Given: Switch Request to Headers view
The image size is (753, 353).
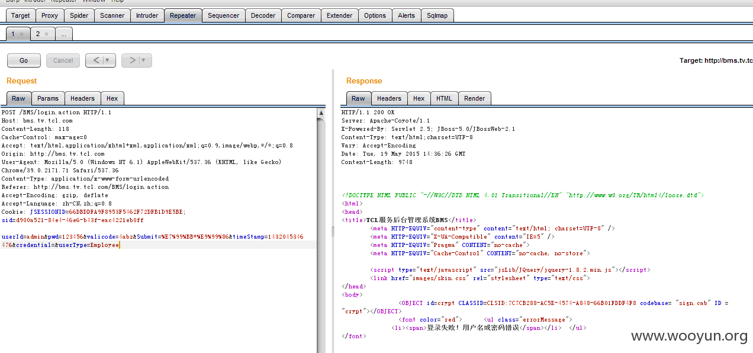Looking at the screenshot, I should coord(82,98).
